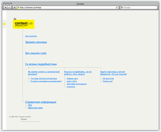Open the Обратная связь link
The image size is (161, 132).
click(35, 108)
